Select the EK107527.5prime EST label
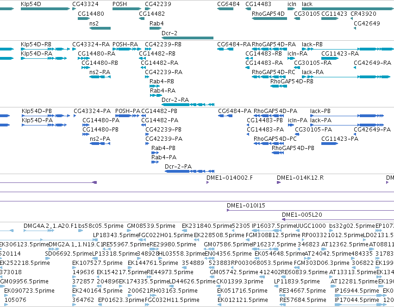The image size is (394, 307). [x=97, y=263]
